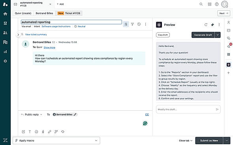Screen dimensions: 233x145
Task: Submit ticket as New
Action: coord(209,141)
